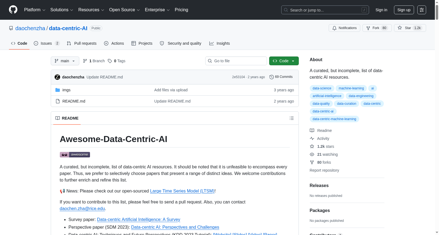Click the eye icon next to 21 watching

tap(312, 154)
